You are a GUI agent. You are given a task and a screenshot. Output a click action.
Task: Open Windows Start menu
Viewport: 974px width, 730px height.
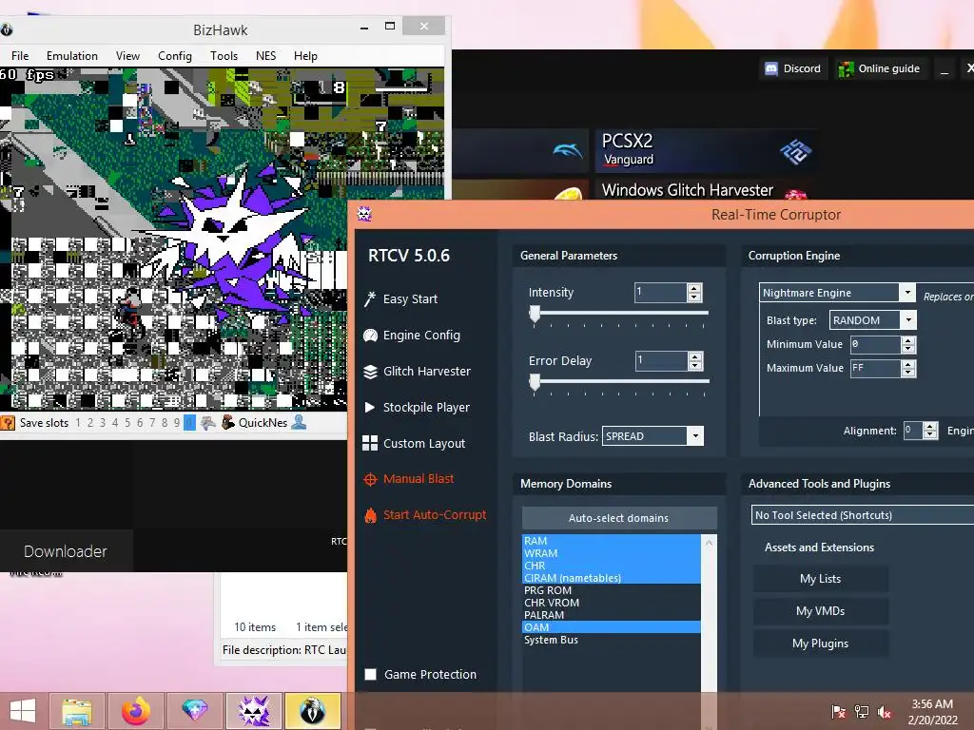(x=23, y=711)
